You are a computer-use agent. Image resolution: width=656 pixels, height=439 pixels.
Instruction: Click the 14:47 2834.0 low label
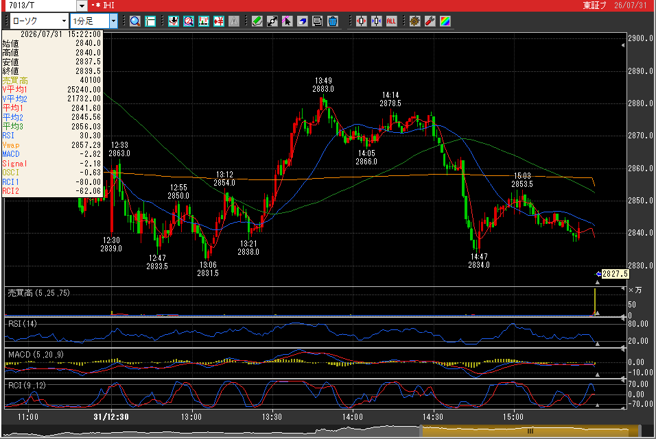pyautogui.click(x=479, y=261)
